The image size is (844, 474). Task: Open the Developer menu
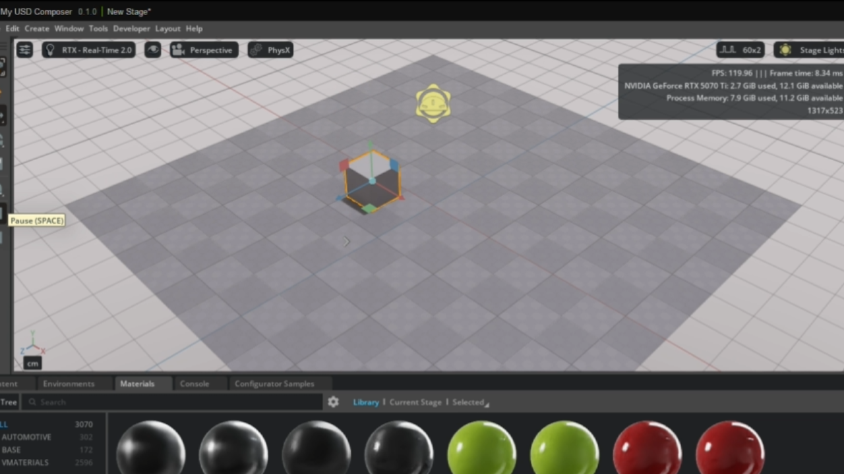pos(131,28)
